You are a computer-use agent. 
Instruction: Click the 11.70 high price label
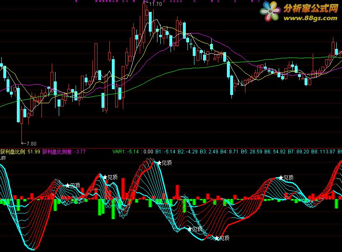tap(155, 4)
